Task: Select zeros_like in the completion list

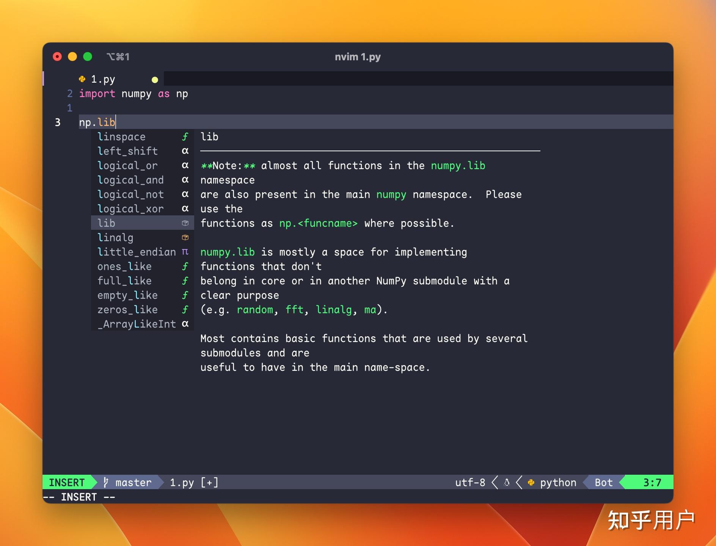Action: (128, 310)
